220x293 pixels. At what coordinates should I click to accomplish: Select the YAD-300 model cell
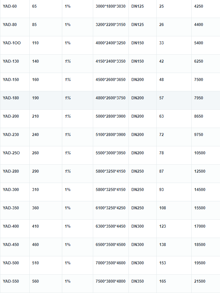point(11,190)
